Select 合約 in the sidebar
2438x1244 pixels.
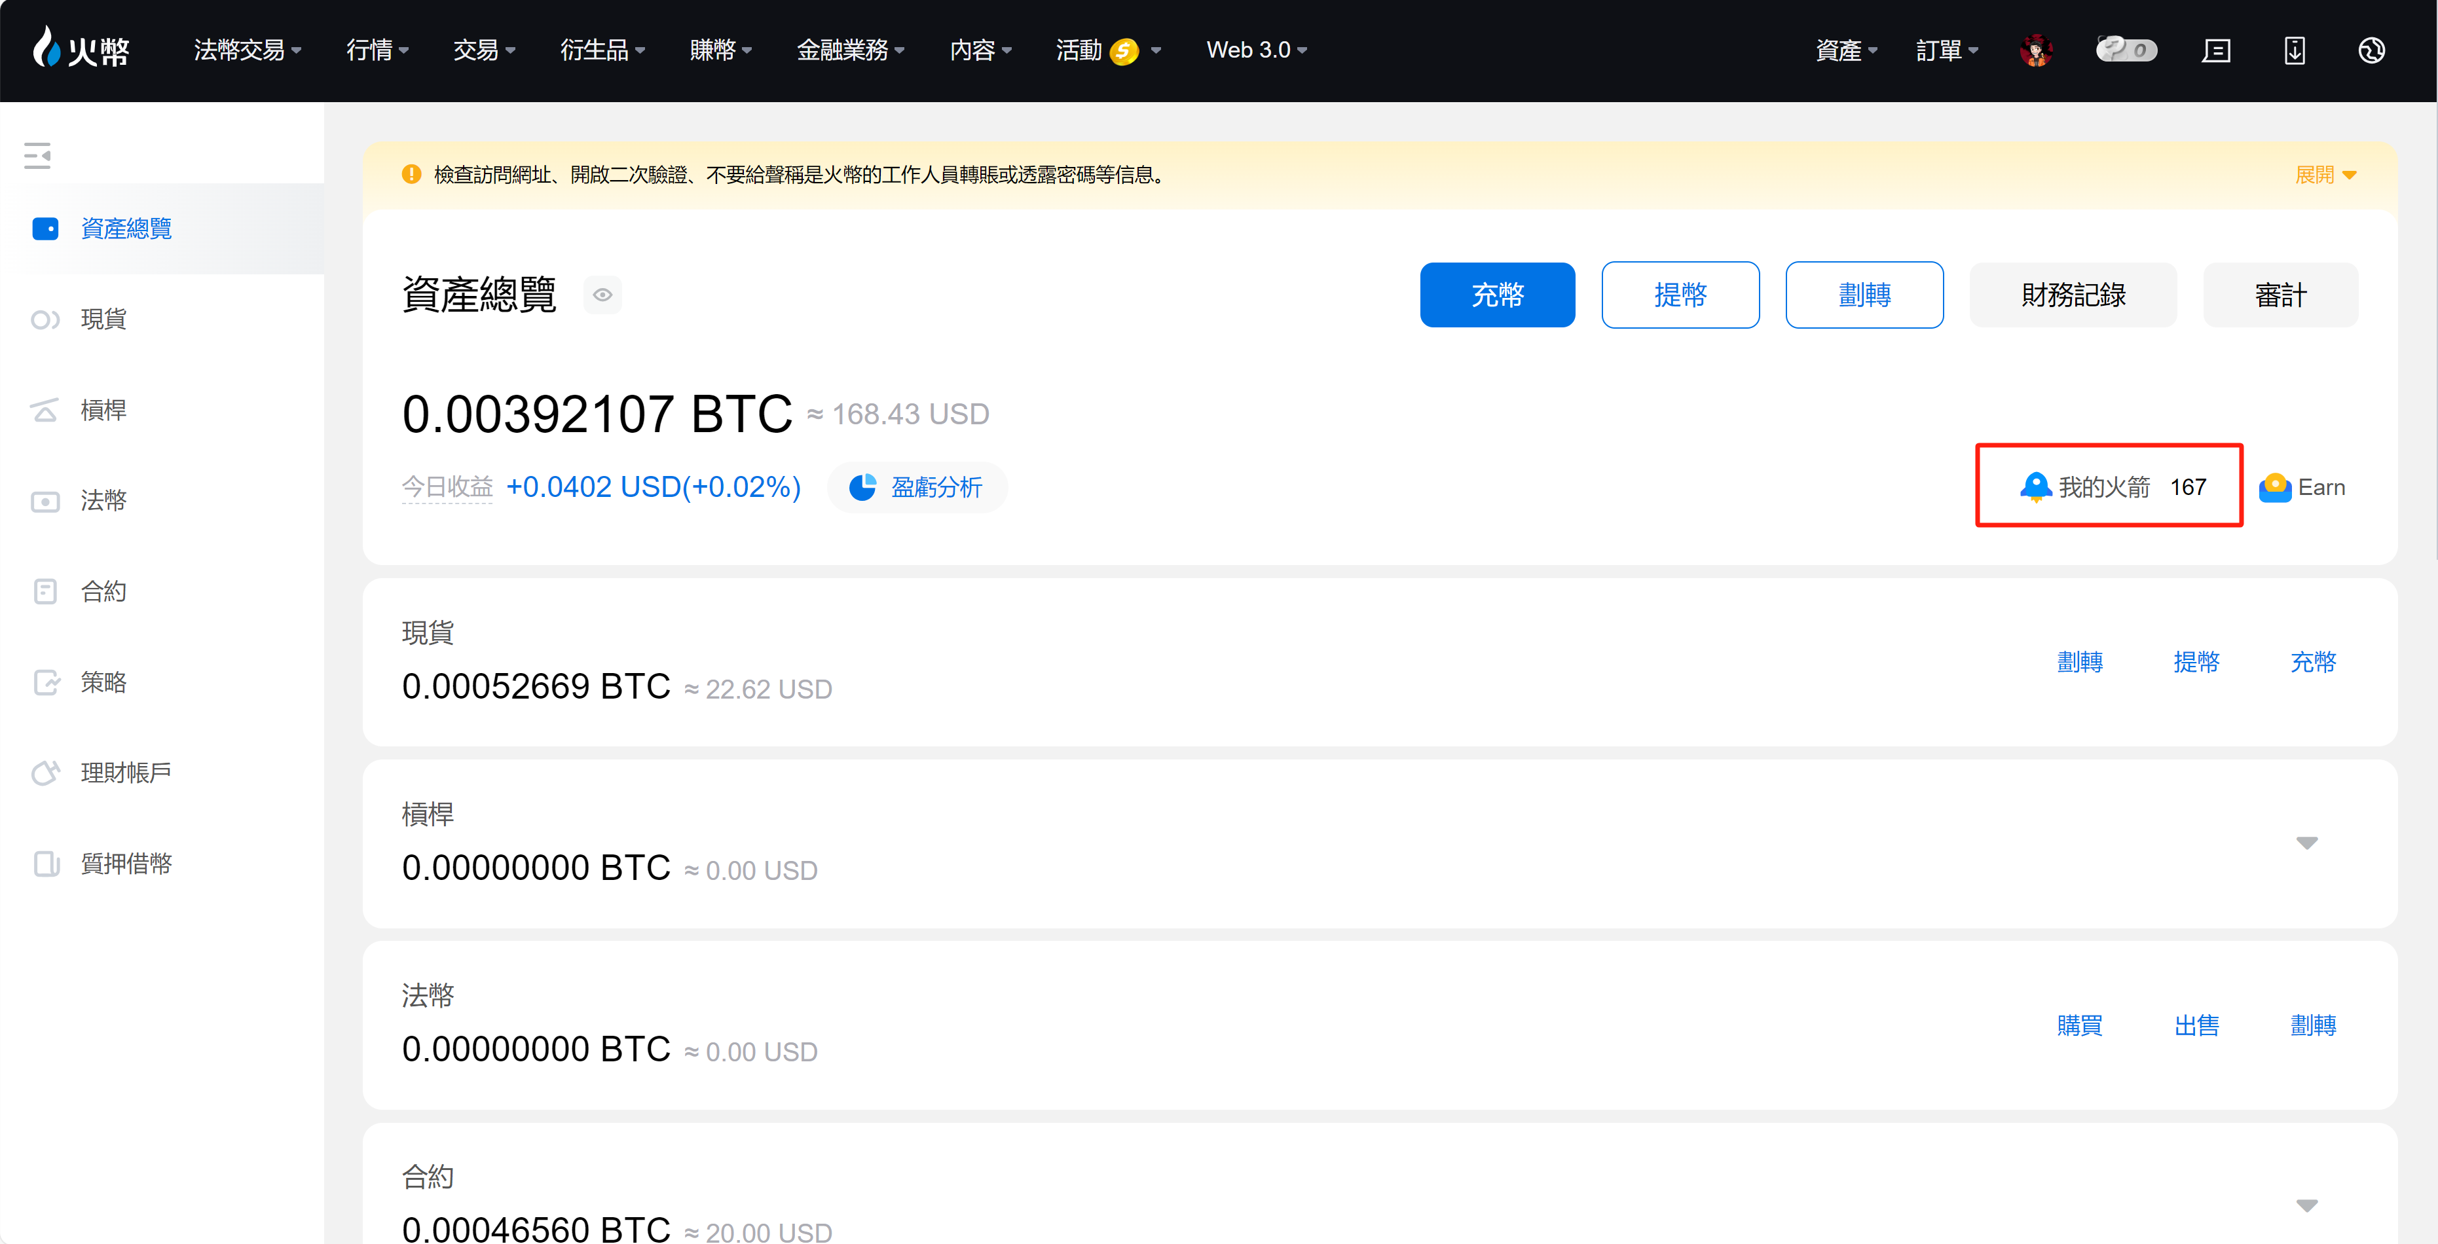click(x=104, y=591)
